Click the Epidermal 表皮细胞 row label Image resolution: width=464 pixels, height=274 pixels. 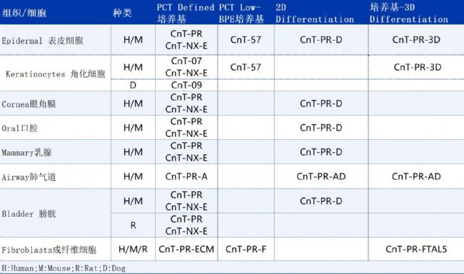[x=42, y=41]
